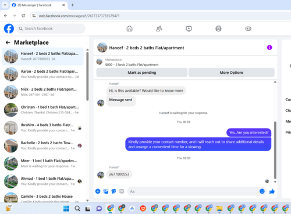Open Aaron's 2 beds 2 baths conversation

click(42, 74)
